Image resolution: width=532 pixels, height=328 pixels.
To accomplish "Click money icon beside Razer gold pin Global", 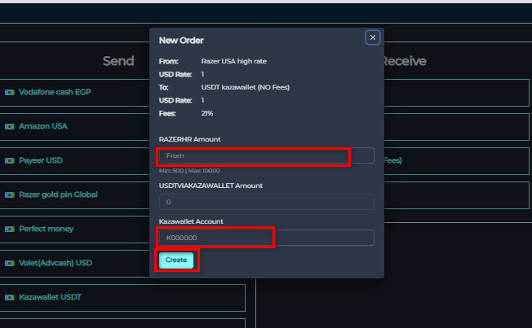I will pyautogui.click(x=10, y=195).
